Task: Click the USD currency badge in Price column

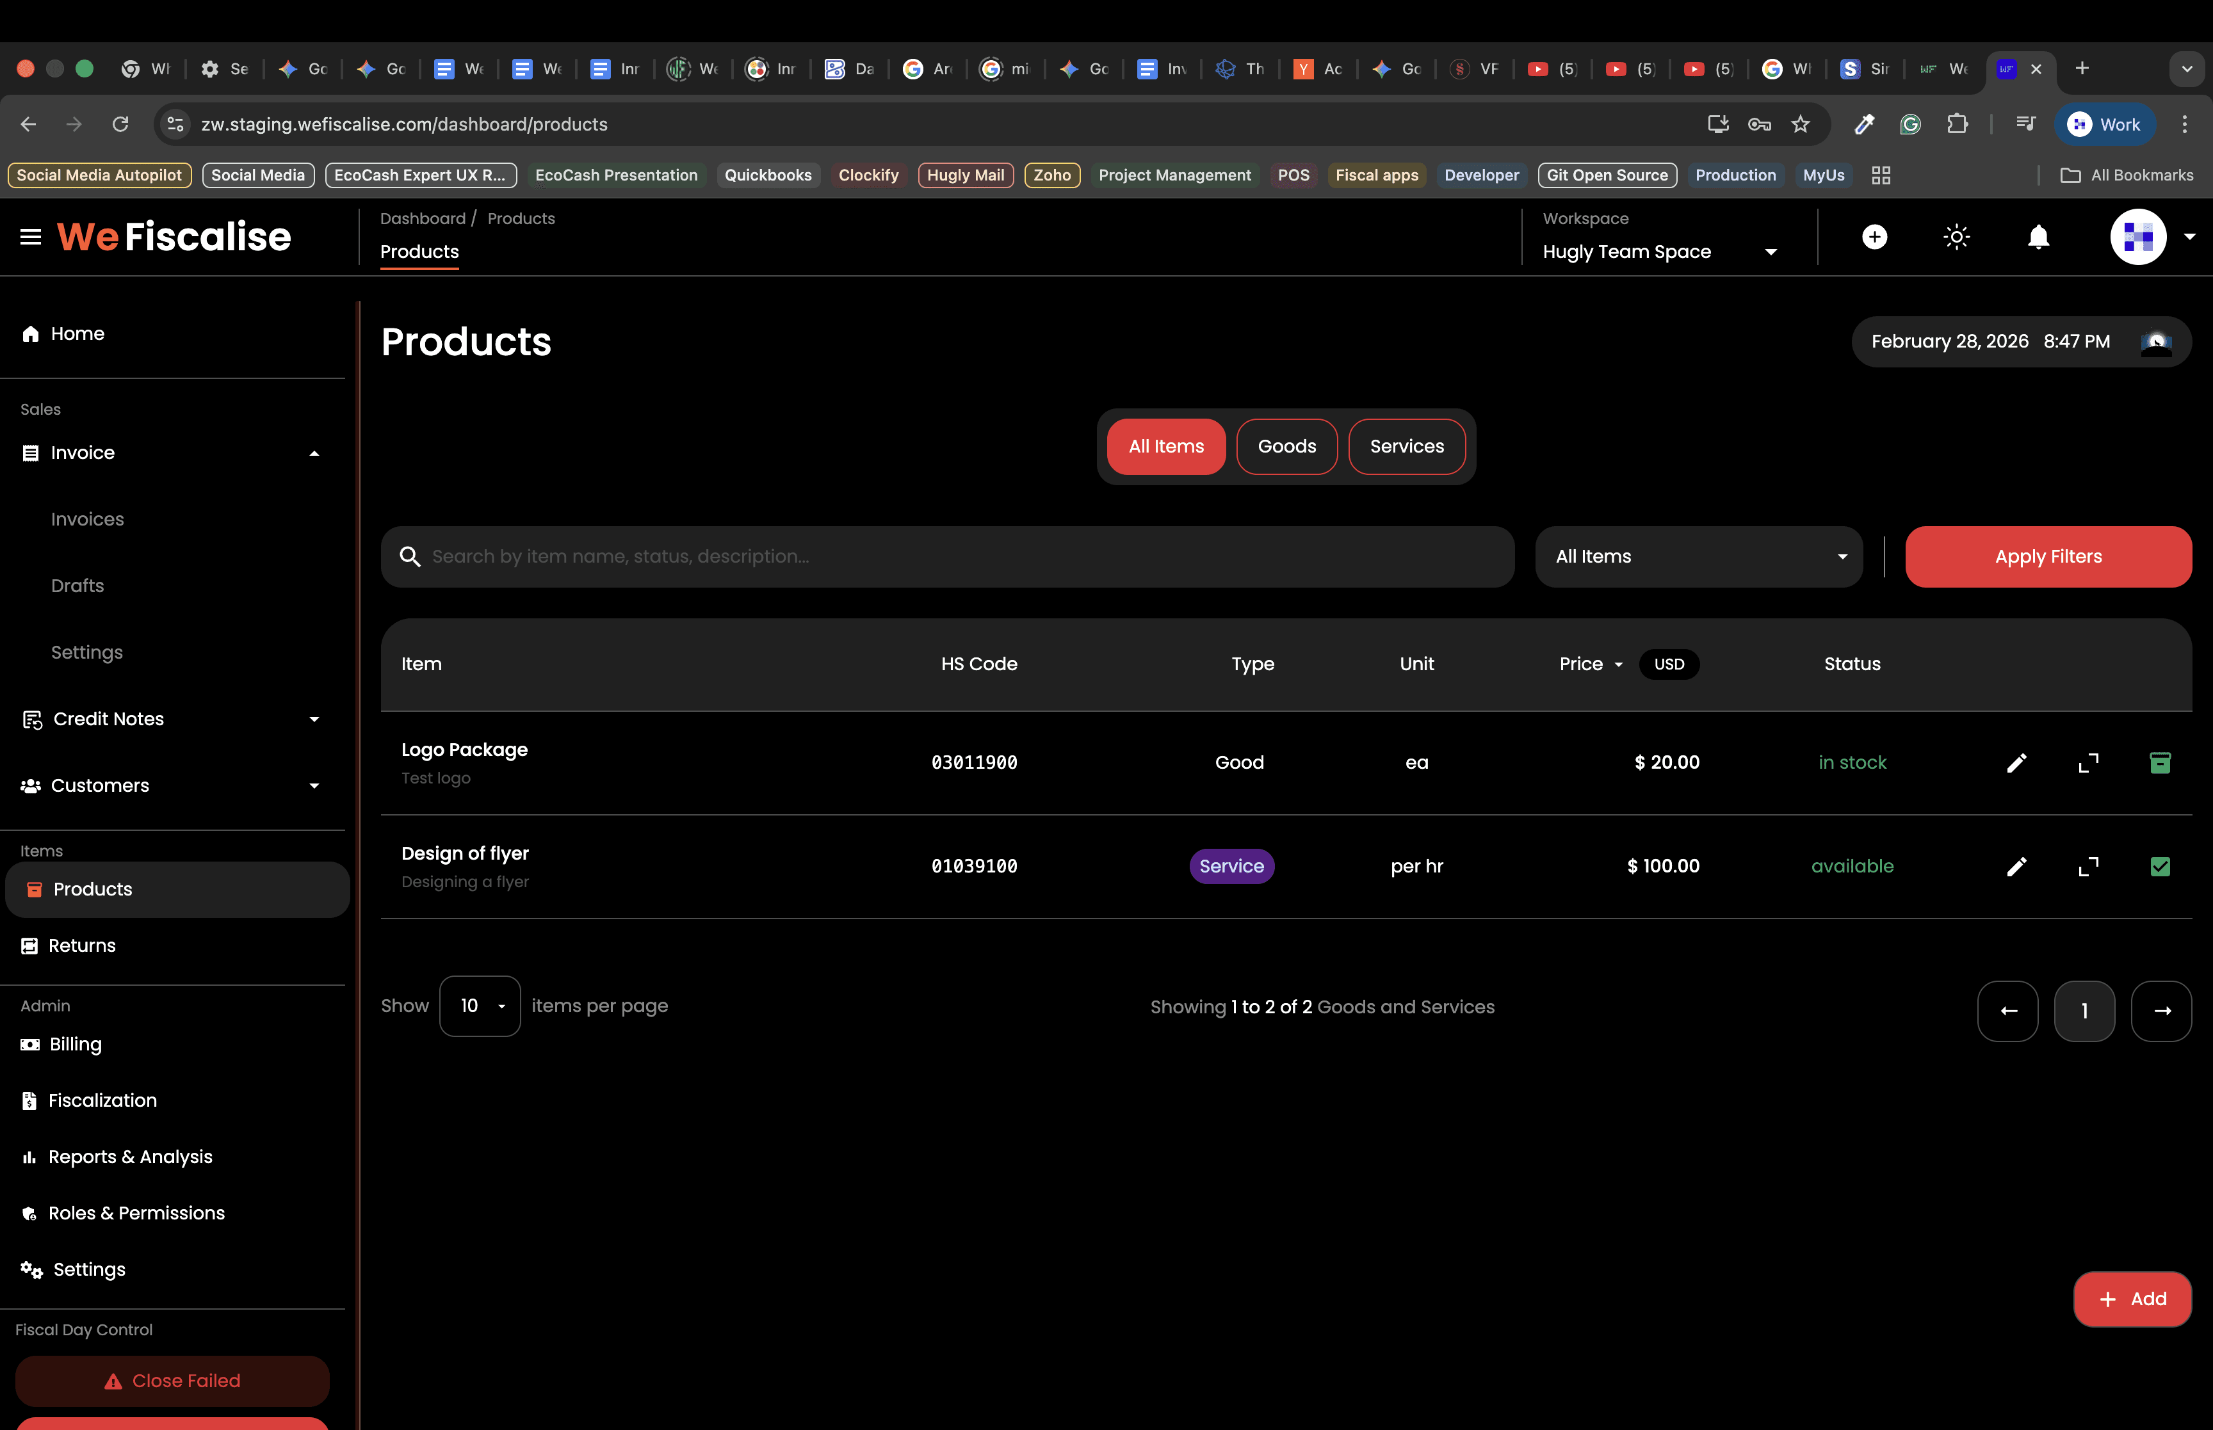Action: [1668, 665]
